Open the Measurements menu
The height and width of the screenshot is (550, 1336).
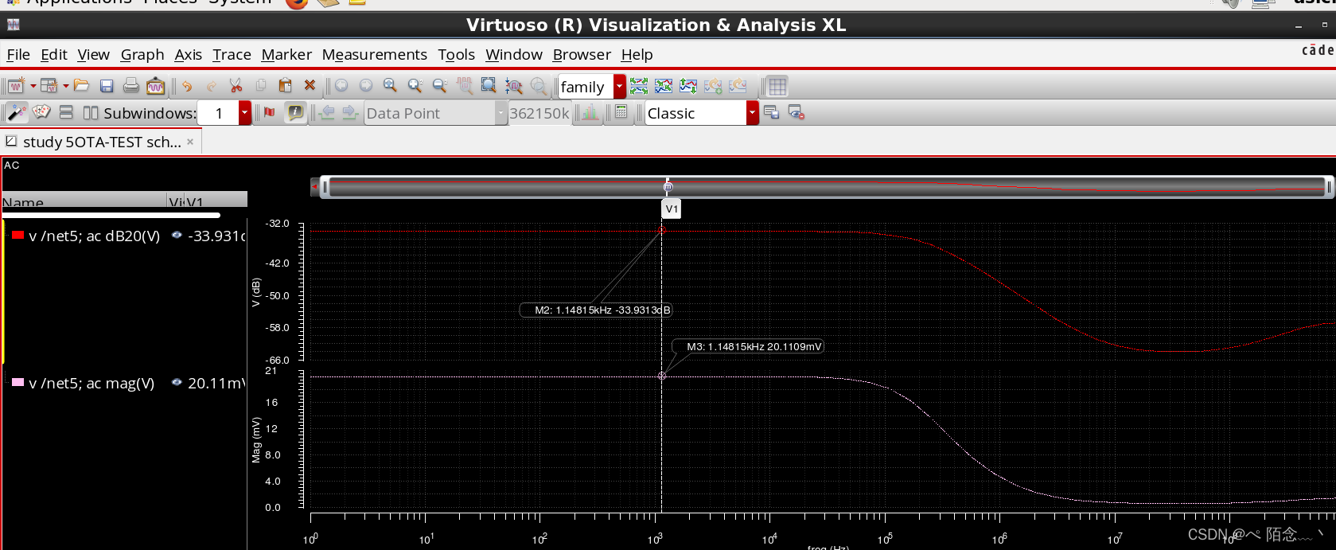click(x=375, y=55)
